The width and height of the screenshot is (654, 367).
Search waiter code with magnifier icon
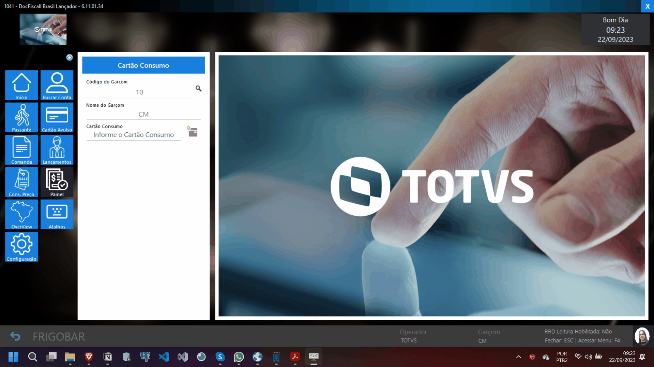[198, 88]
